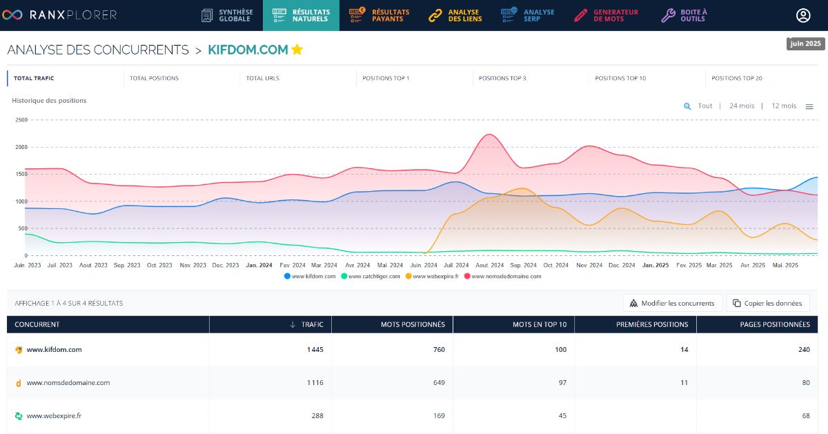Toggle the www.kifdom.com legend series
This screenshot has height=434, width=828.
[310, 276]
